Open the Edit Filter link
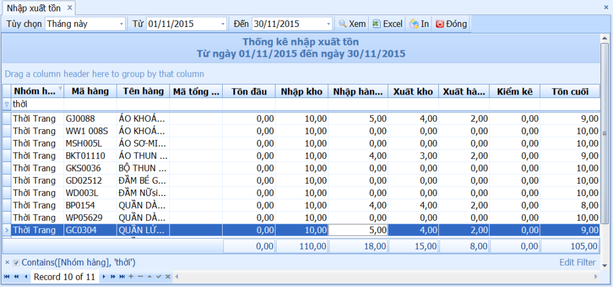This screenshot has height=287, width=613. click(578, 262)
